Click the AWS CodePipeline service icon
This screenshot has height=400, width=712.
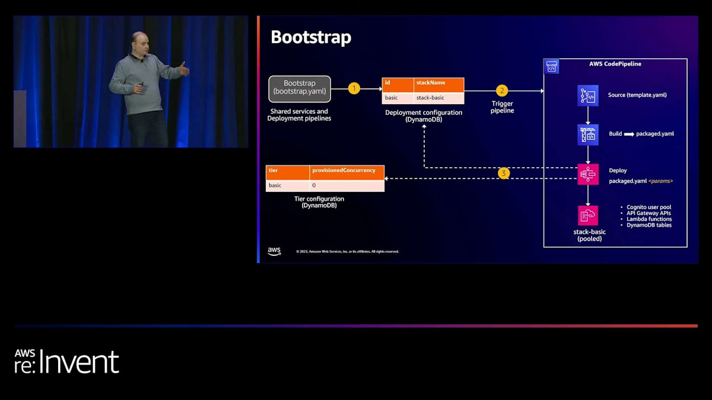click(551, 66)
